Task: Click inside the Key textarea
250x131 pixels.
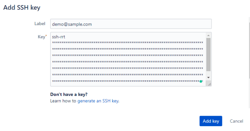Action: coord(128,59)
